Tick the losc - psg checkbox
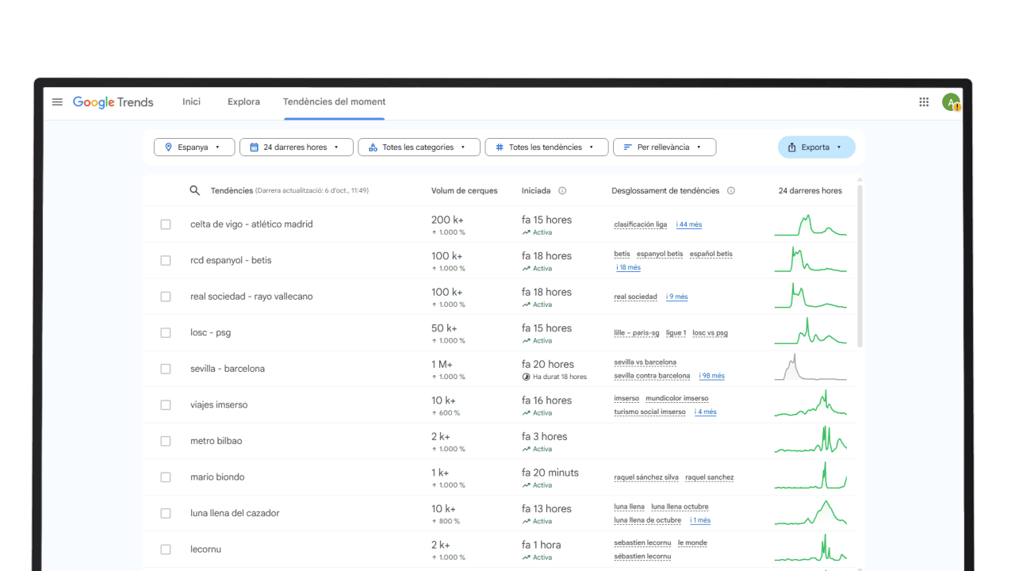The width and height of the screenshot is (1015, 571). point(166,333)
